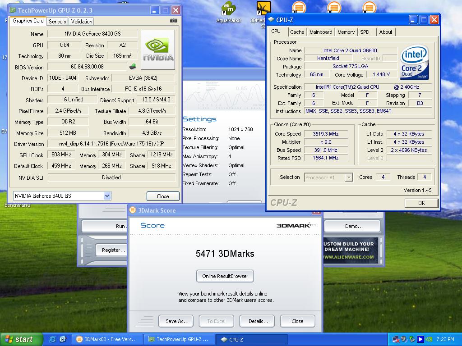The height and width of the screenshot is (346, 462).
Task: Click the Subvendor EVGA (3842) field
Action: pyautogui.click(x=143, y=77)
